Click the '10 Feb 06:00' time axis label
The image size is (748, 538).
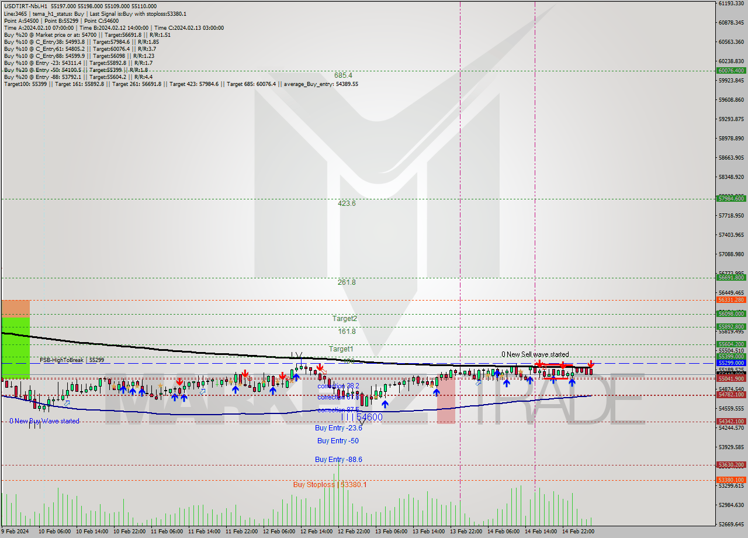click(55, 532)
